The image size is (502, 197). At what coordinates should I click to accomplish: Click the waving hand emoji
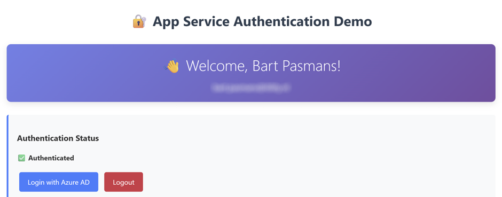171,67
